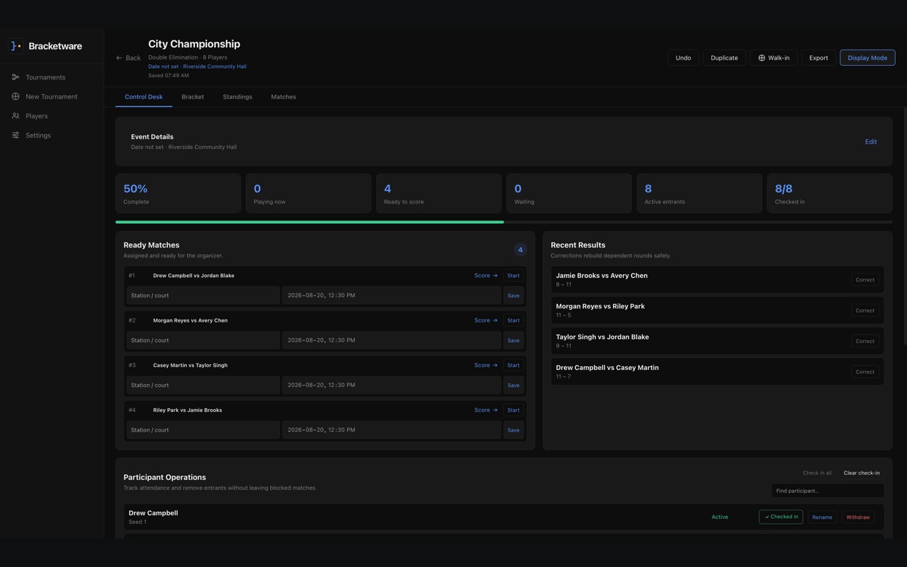907x567 pixels.
Task: Click the date-time field for match #3
Action: click(x=392, y=385)
